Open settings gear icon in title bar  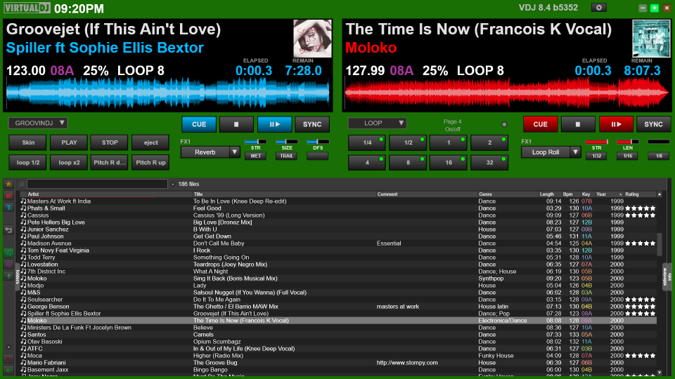coord(598,8)
